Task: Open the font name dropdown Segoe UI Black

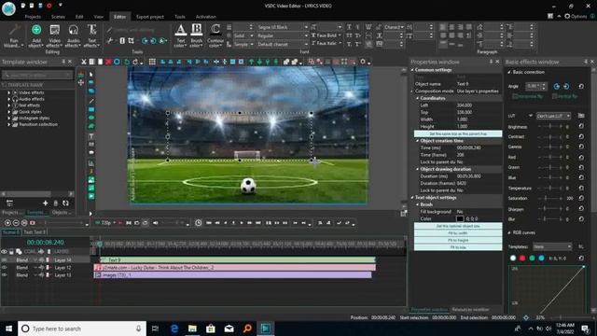Action: click(283, 27)
